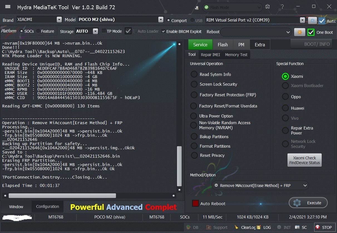Click the device icon beside Flash Mode
This screenshot has height=233, width=337.
click(197, 8)
